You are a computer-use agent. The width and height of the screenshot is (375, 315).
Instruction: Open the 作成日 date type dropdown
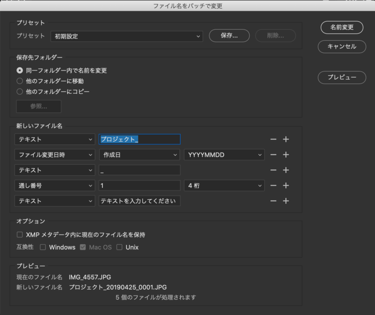tap(139, 155)
